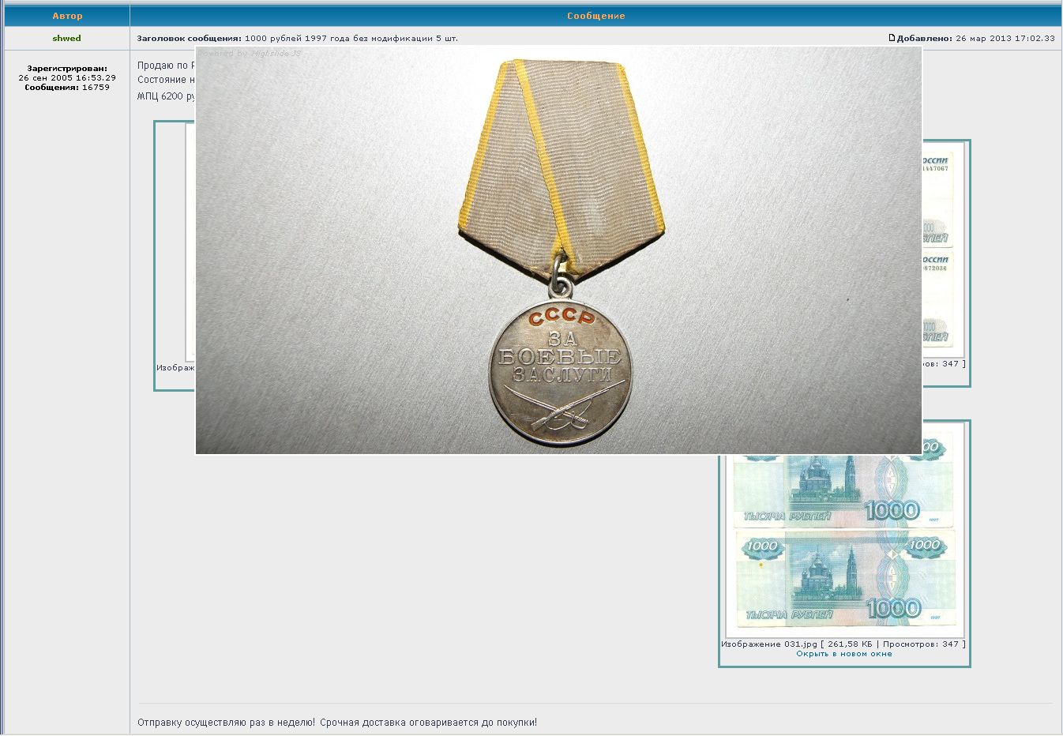The width and height of the screenshot is (1063, 736).
Task: Click Окрыть в новом окне link
Action: 843,654
